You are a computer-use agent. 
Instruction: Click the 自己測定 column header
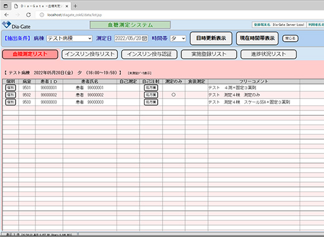point(128,81)
